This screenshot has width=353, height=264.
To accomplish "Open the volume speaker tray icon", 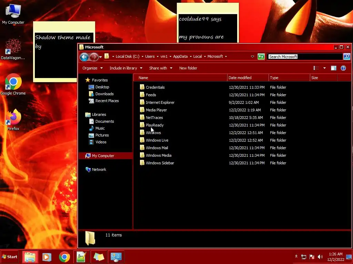I will tap(320, 256).
